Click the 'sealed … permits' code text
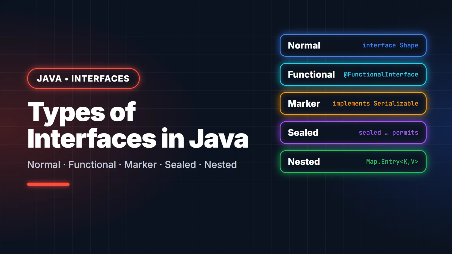Image resolution: width=452 pixels, height=254 pixels. coord(388,133)
